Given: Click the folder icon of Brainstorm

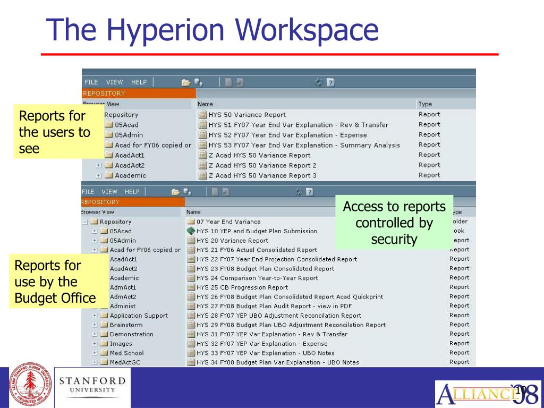Looking at the screenshot, I should [x=104, y=325].
